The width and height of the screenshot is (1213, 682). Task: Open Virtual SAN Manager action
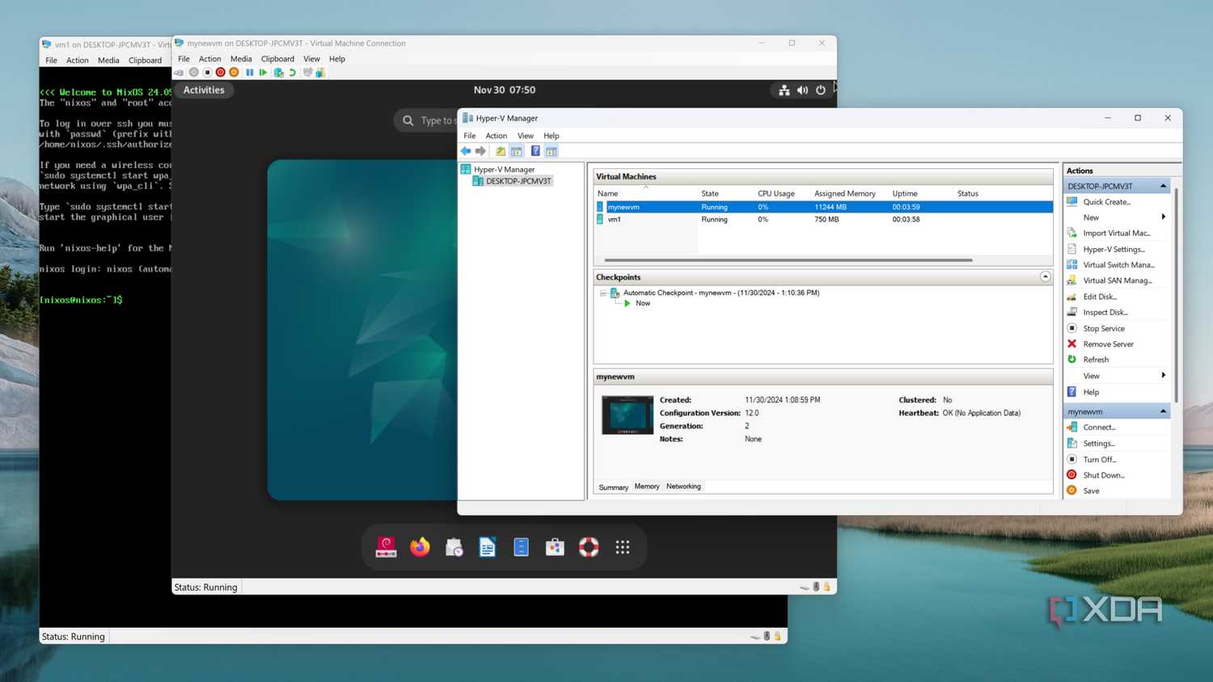click(x=1117, y=280)
